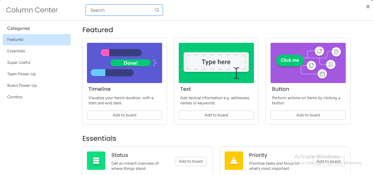The image size is (373, 175).
Task: Click the Text card title
Action: pyautogui.click(x=186, y=89)
